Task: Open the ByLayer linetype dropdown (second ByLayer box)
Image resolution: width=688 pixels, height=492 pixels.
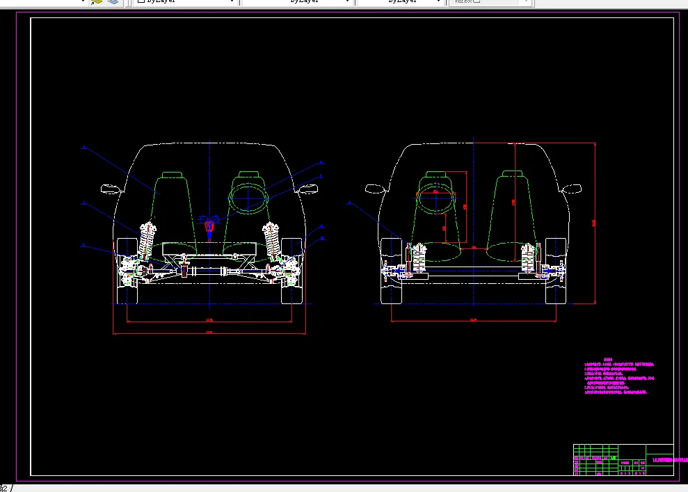Action: click(297, 2)
